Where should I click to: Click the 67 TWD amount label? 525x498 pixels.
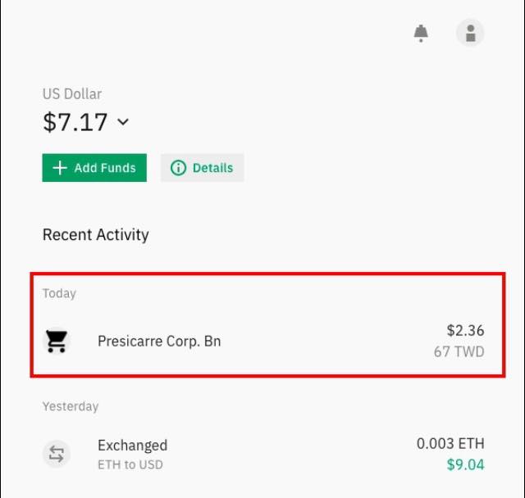(x=459, y=352)
